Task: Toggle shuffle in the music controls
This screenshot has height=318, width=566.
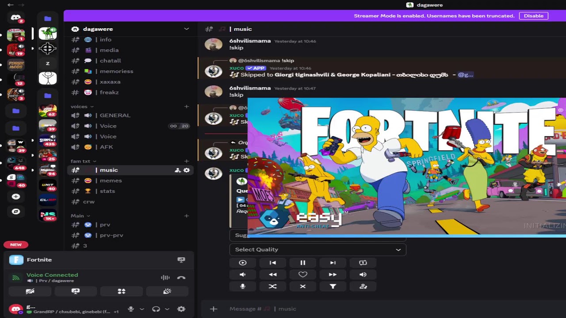Action: click(273, 287)
